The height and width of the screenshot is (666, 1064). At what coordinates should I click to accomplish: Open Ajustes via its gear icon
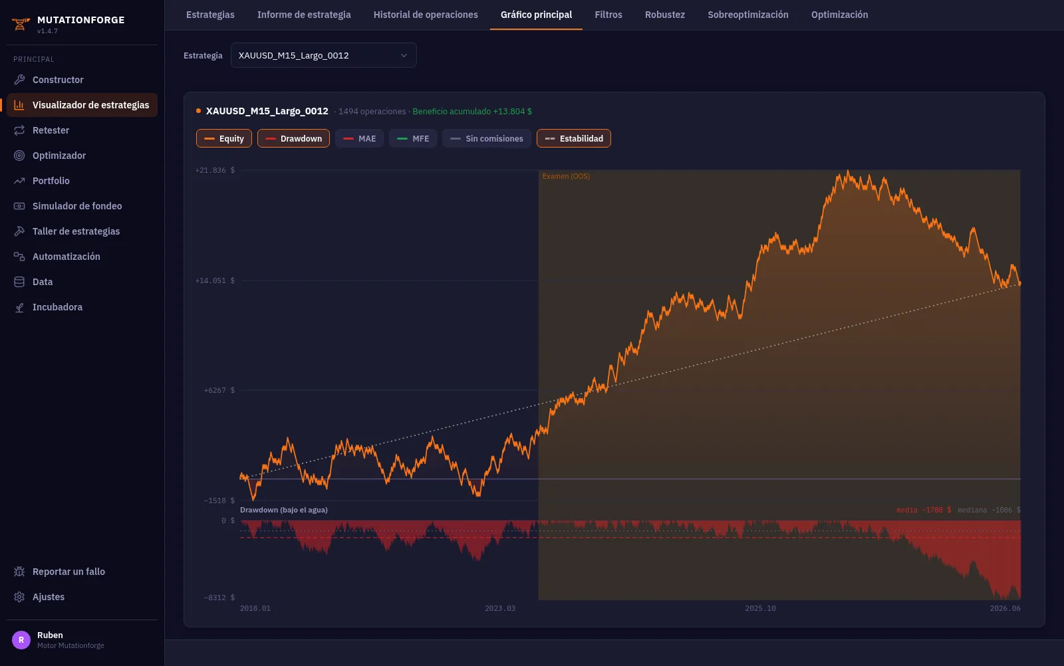tap(19, 597)
